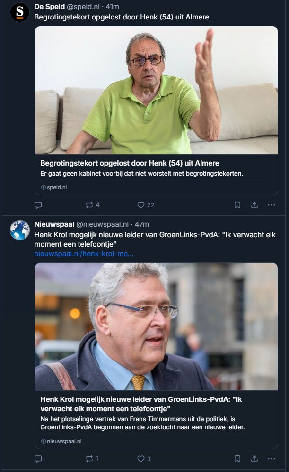289x472 pixels.
Task: Repost the Nieuwspaal post
Action: (92, 459)
